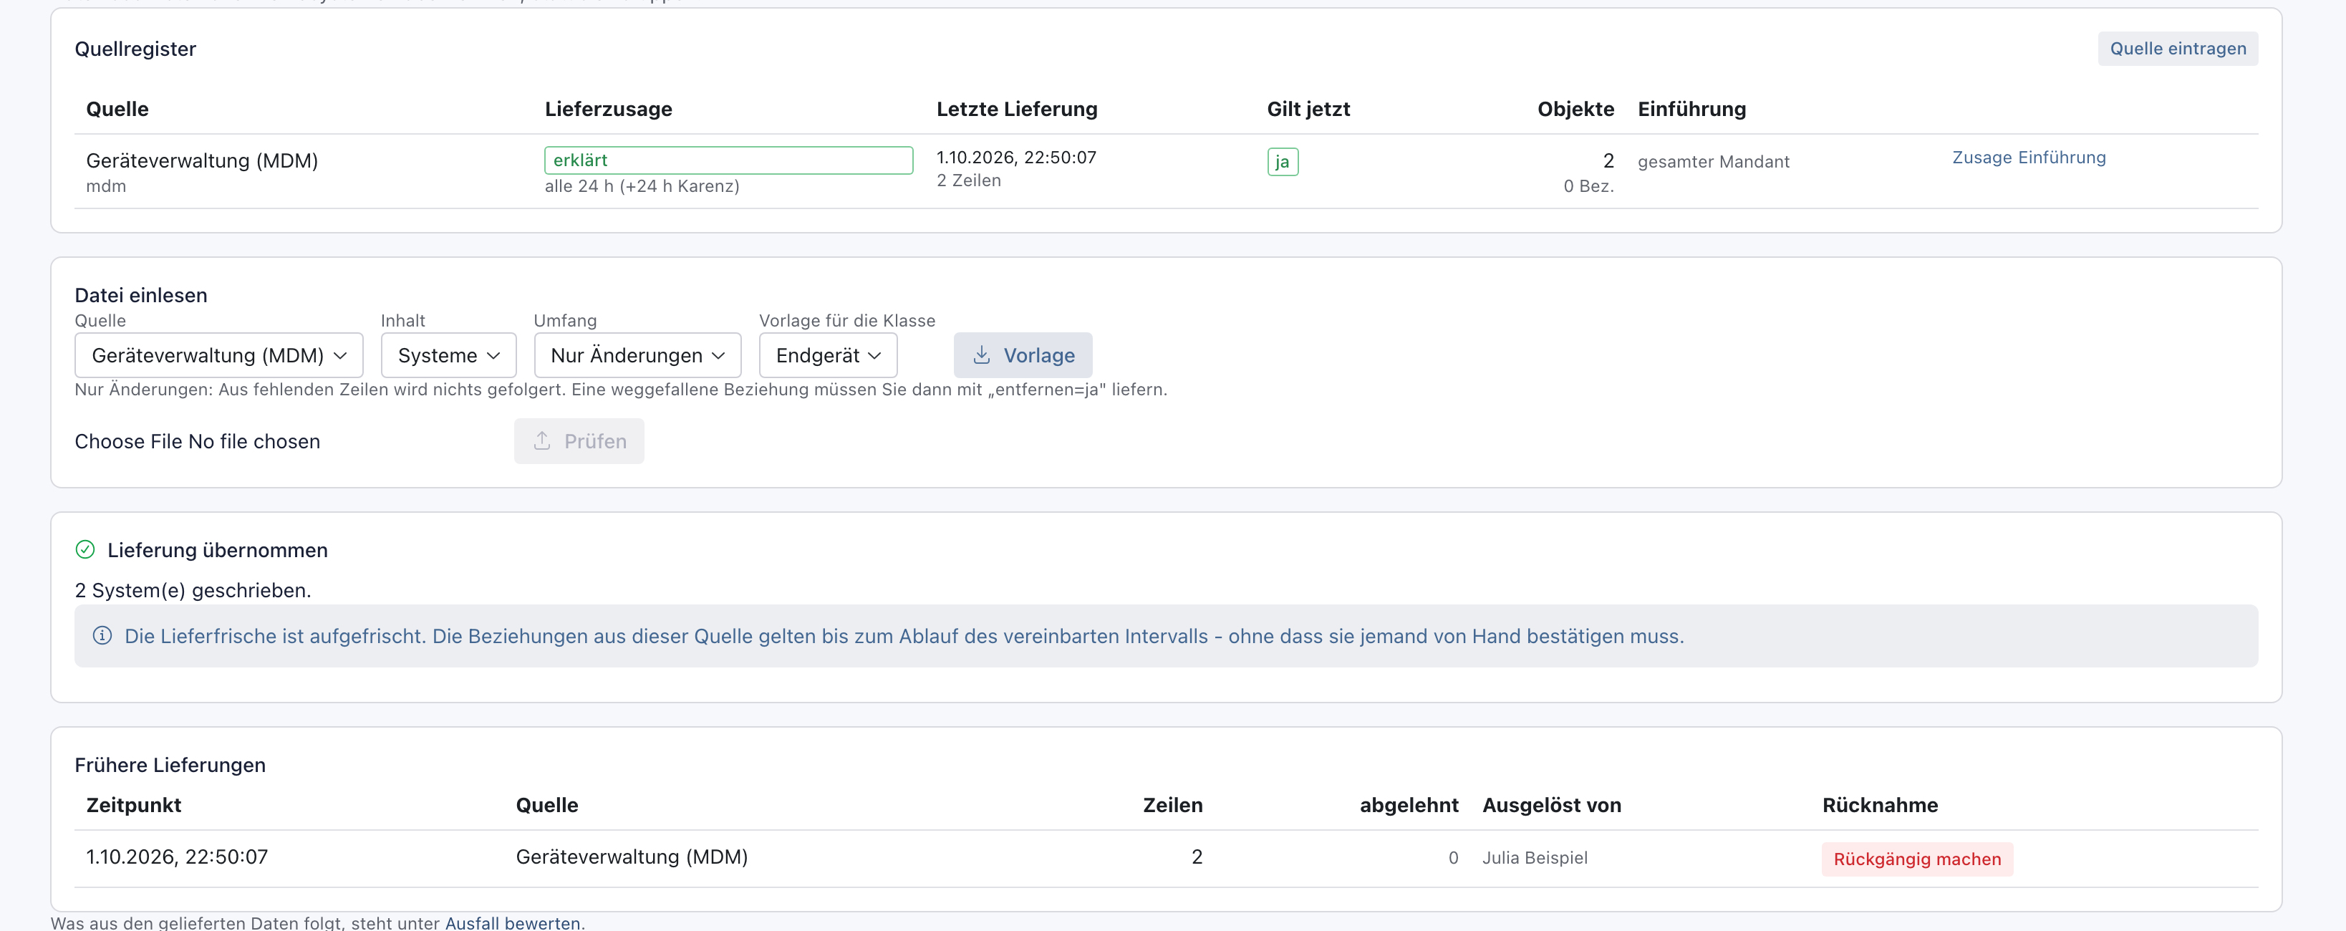
Task: Click the Rücknahme column header
Action: click(x=1880, y=804)
